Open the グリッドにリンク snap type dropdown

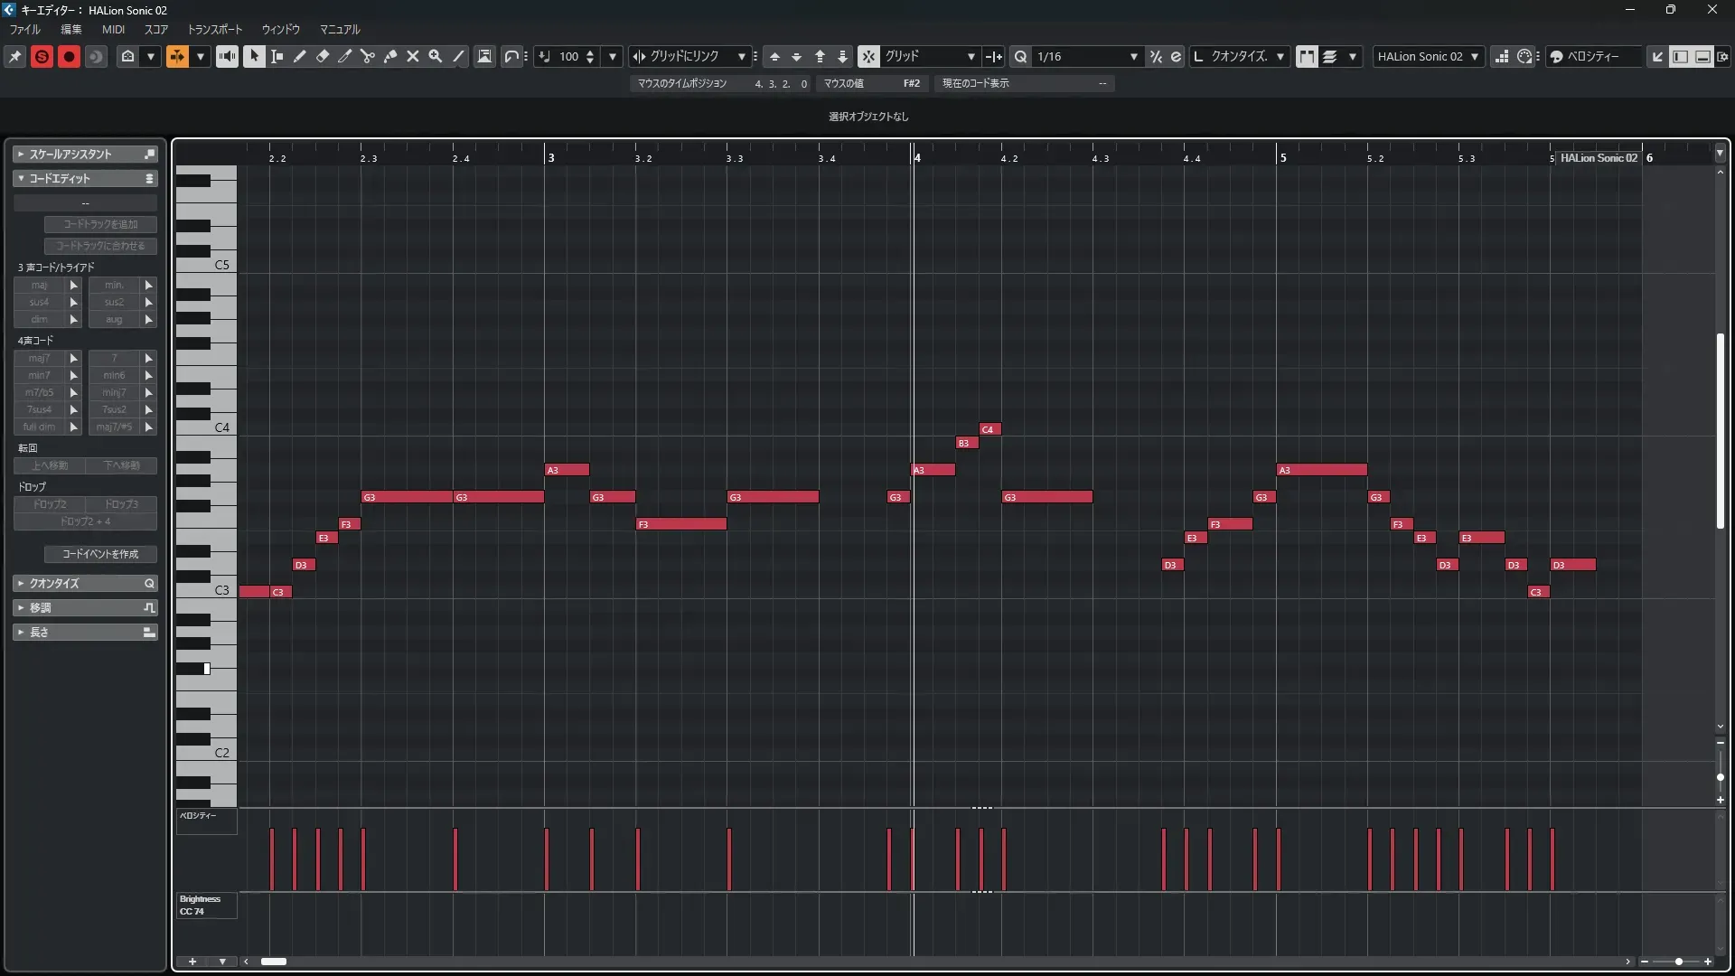coord(741,56)
